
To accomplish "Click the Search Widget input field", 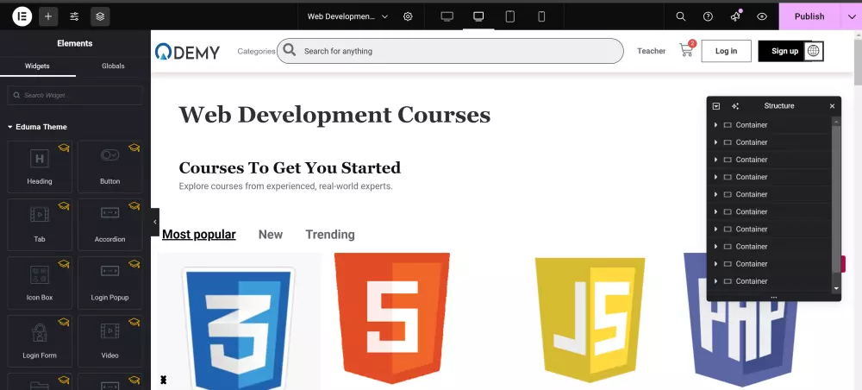I will tap(75, 95).
